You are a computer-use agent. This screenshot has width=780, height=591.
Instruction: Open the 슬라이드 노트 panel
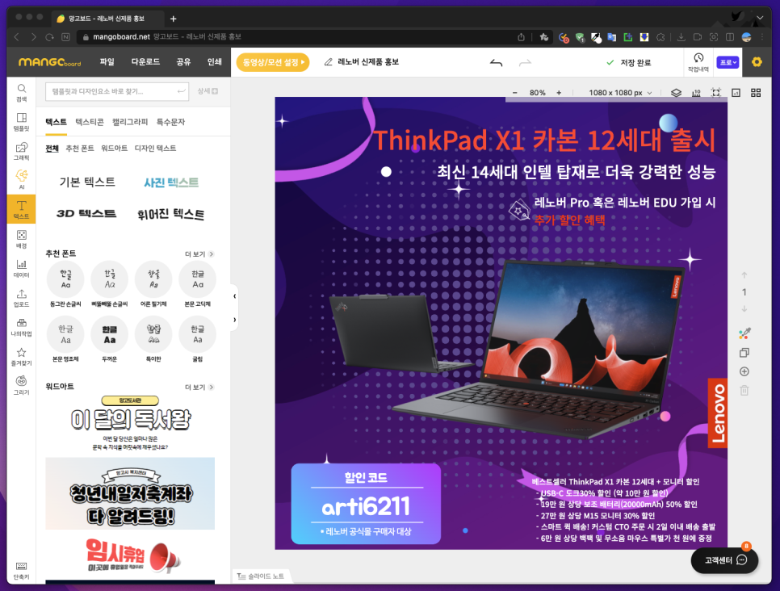(x=261, y=576)
